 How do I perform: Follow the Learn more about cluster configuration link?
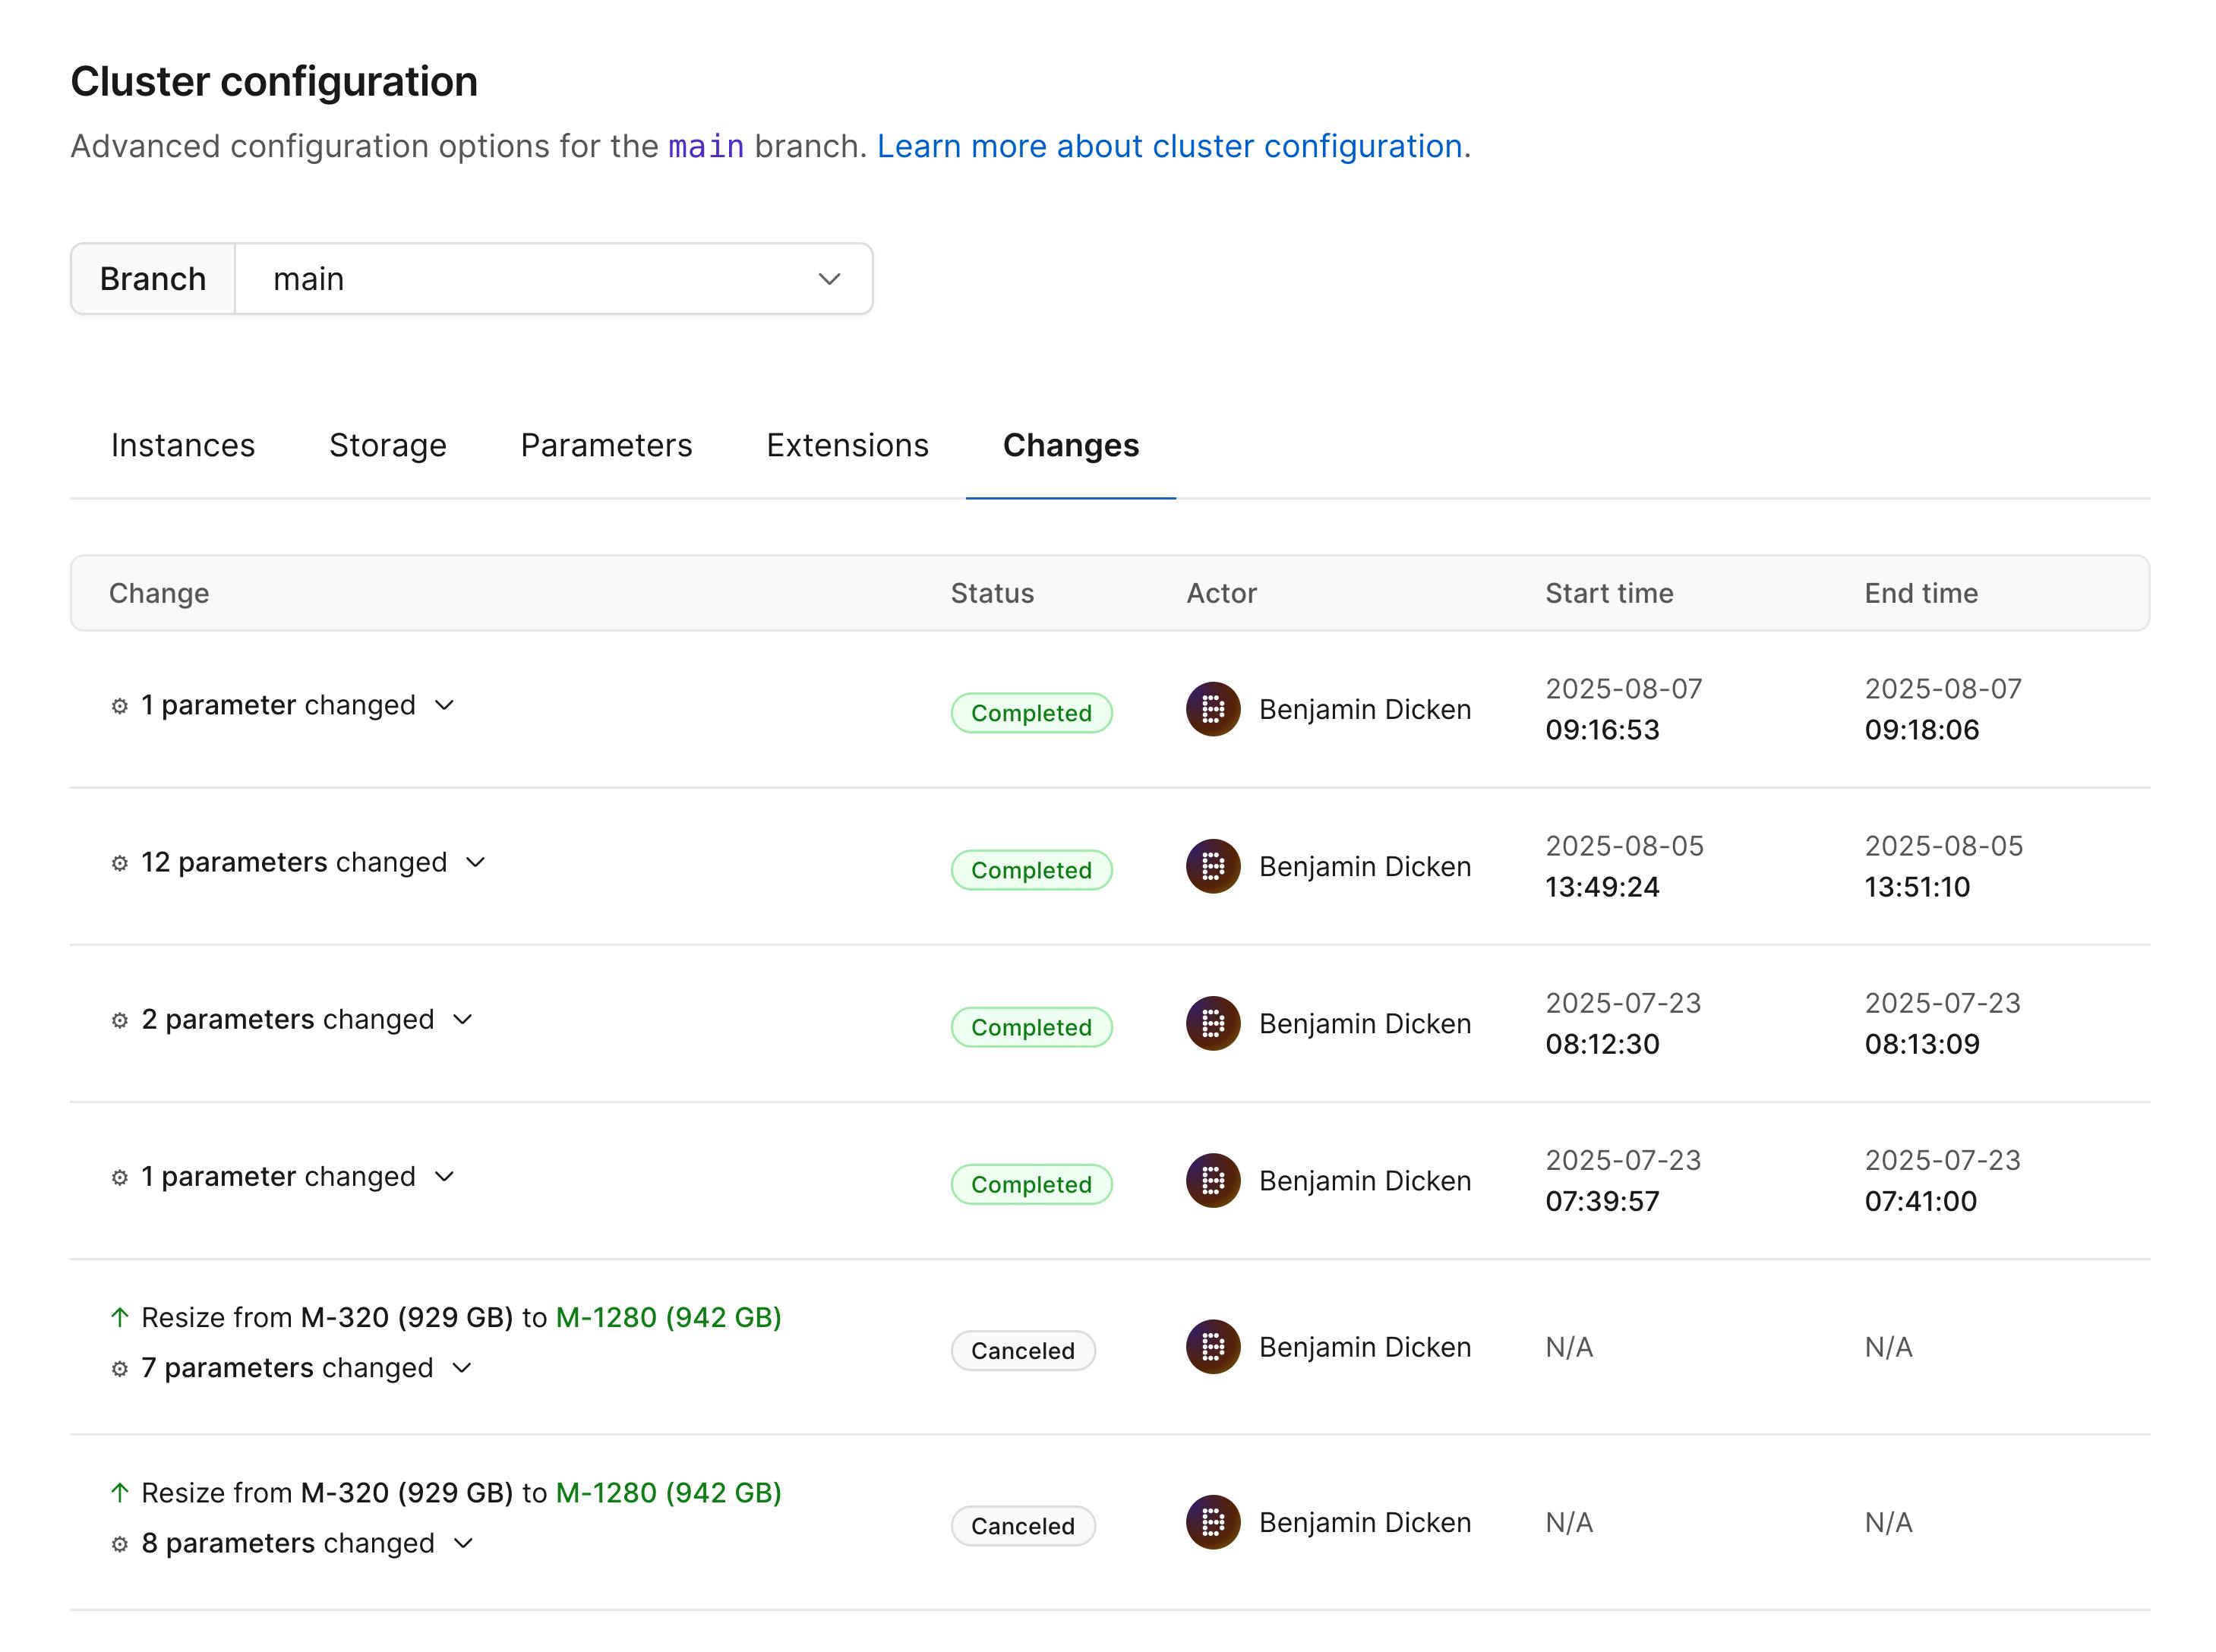(x=1170, y=146)
